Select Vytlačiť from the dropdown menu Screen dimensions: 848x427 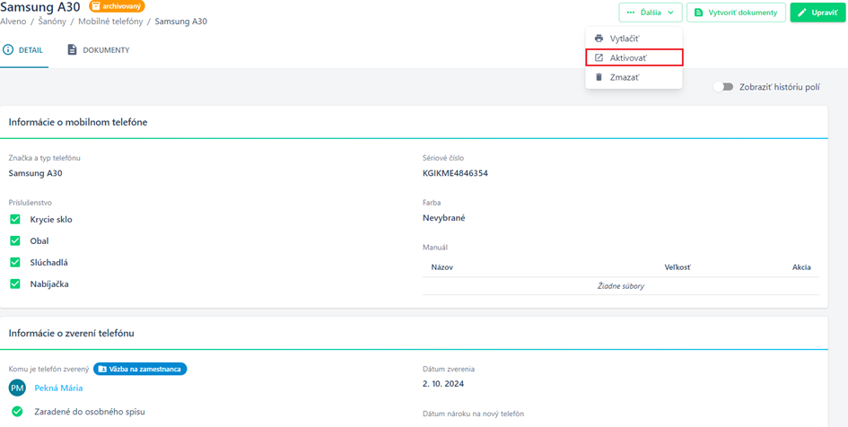(x=634, y=39)
